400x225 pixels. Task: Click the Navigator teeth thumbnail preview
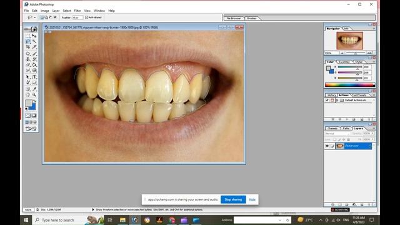point(349,41)
